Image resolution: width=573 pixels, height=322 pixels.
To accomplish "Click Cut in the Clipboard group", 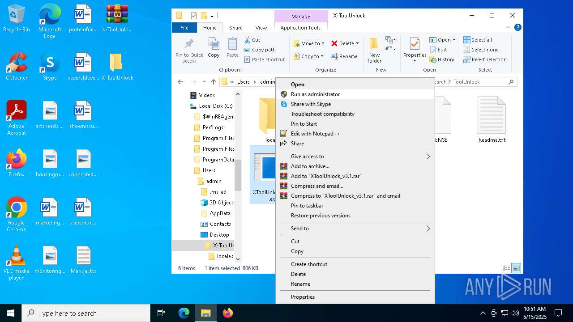I will pyautogui.click(x=252, y=40).
